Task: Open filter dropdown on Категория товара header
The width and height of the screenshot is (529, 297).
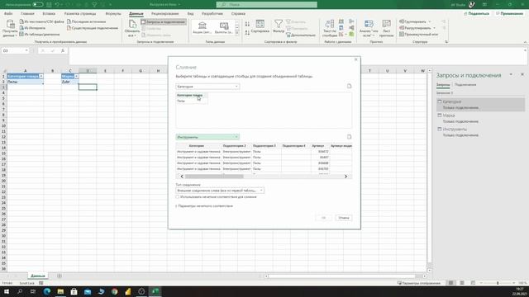Action: point(41,77)
